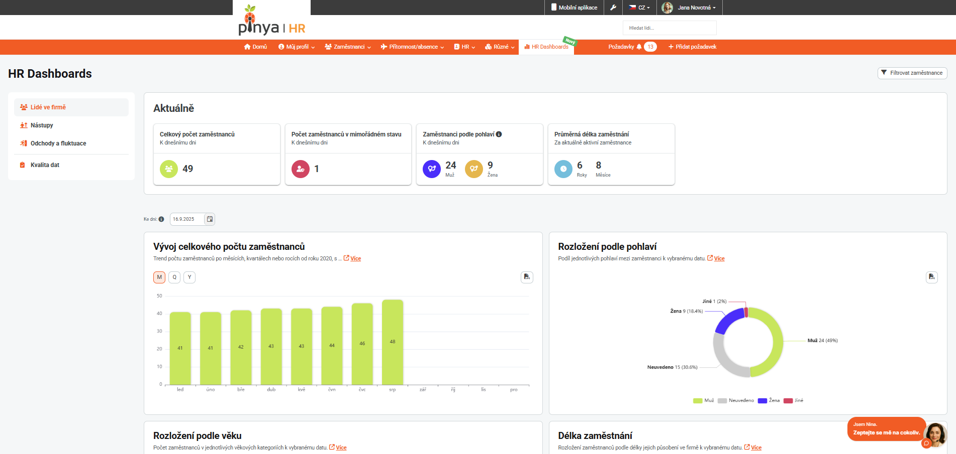This screenshot has height=454, width=956.
Task: Click the green Muž donut segment
Action: point(778,341)
